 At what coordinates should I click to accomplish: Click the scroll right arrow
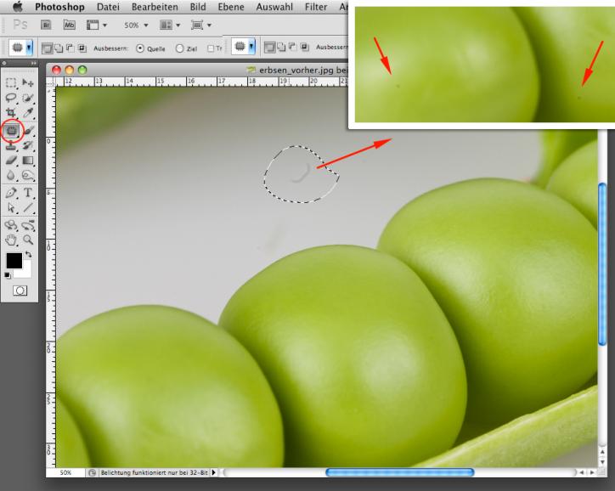click(592, 472)
